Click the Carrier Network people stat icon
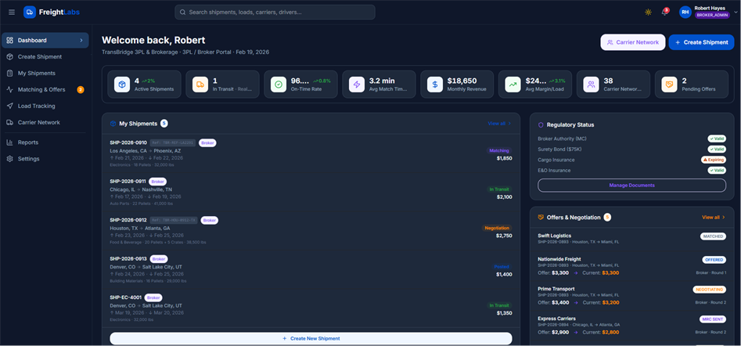741x346 pixels. 592,85
